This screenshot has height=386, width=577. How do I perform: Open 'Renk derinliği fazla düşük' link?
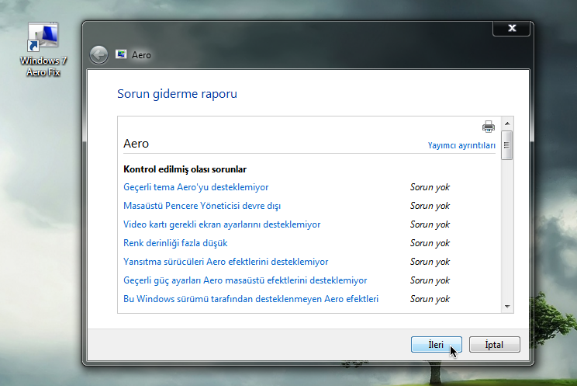pyautogui.click(x=175, y=243)
